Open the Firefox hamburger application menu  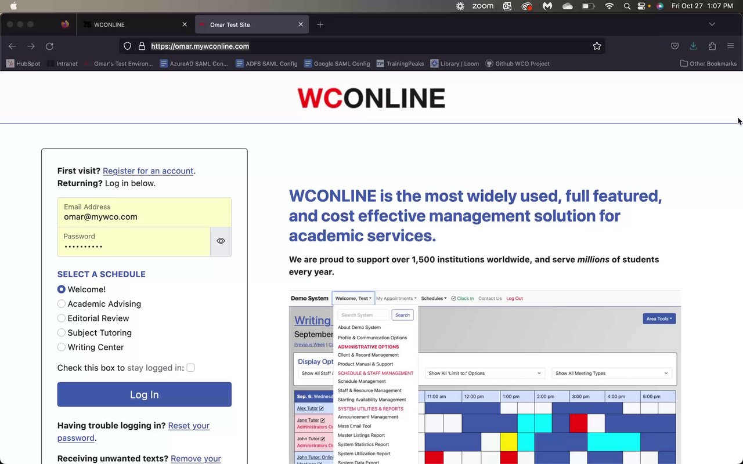[x=731, y=46]
